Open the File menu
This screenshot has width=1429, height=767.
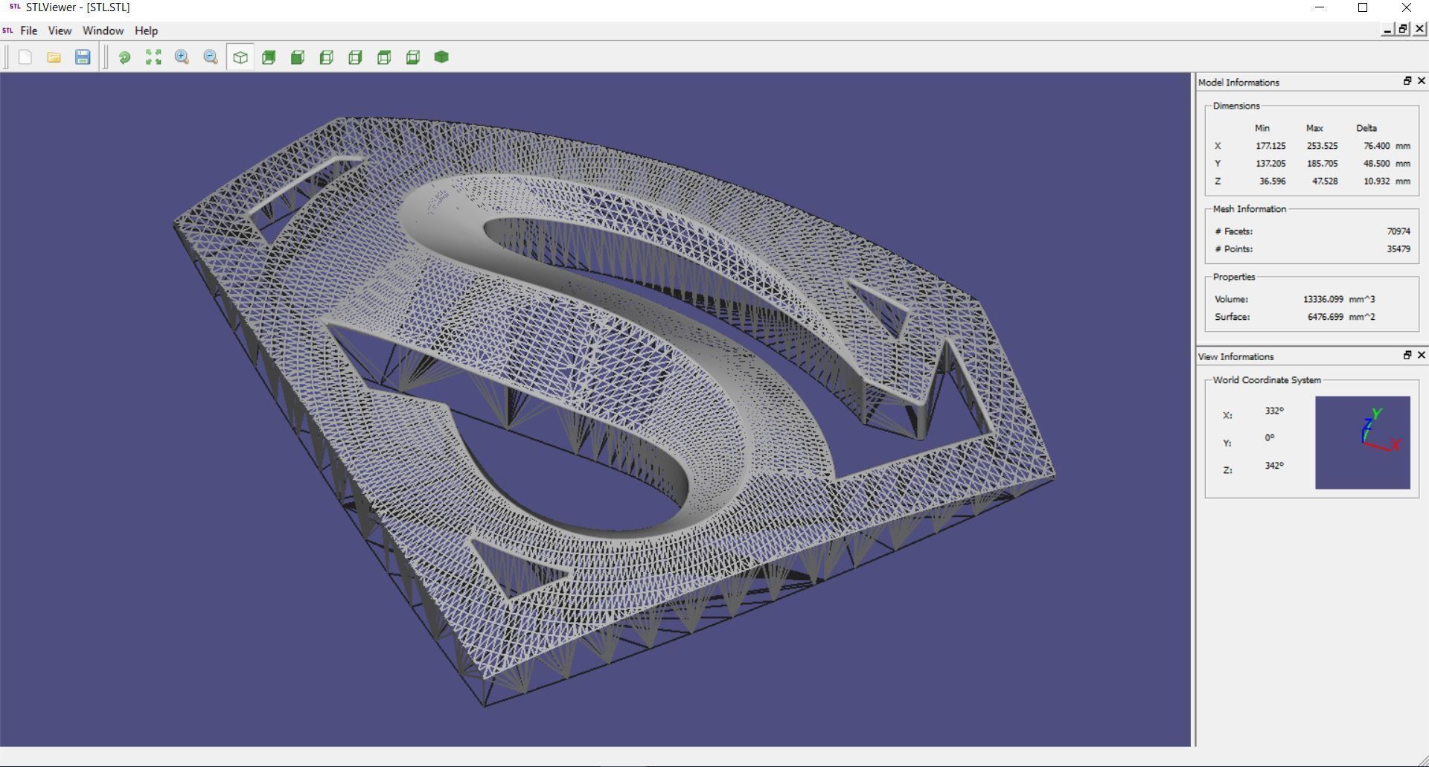tap(29, 31)
